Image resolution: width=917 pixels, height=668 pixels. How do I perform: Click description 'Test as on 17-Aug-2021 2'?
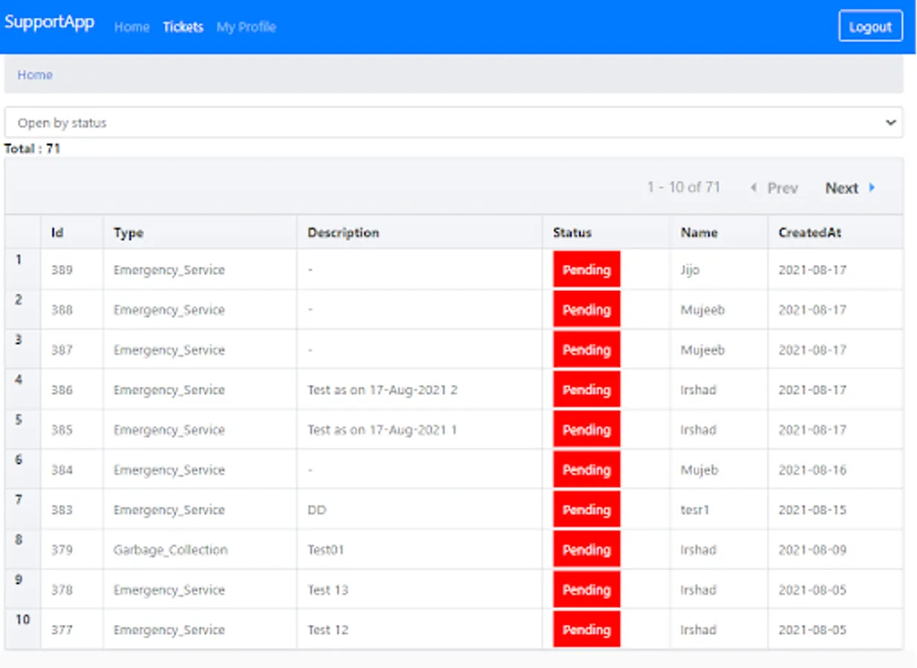point(382,390)
